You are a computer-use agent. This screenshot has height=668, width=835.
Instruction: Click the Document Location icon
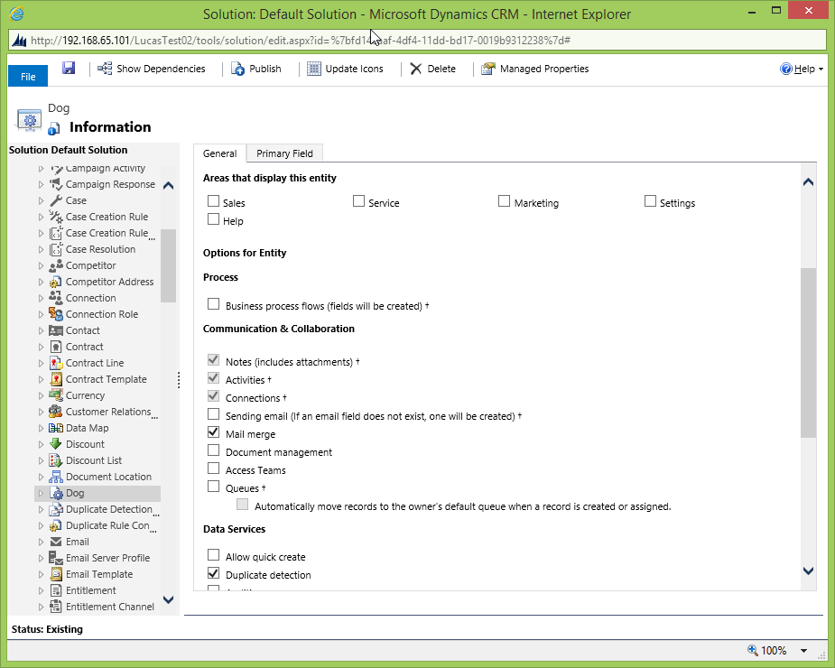click(56, 477)
